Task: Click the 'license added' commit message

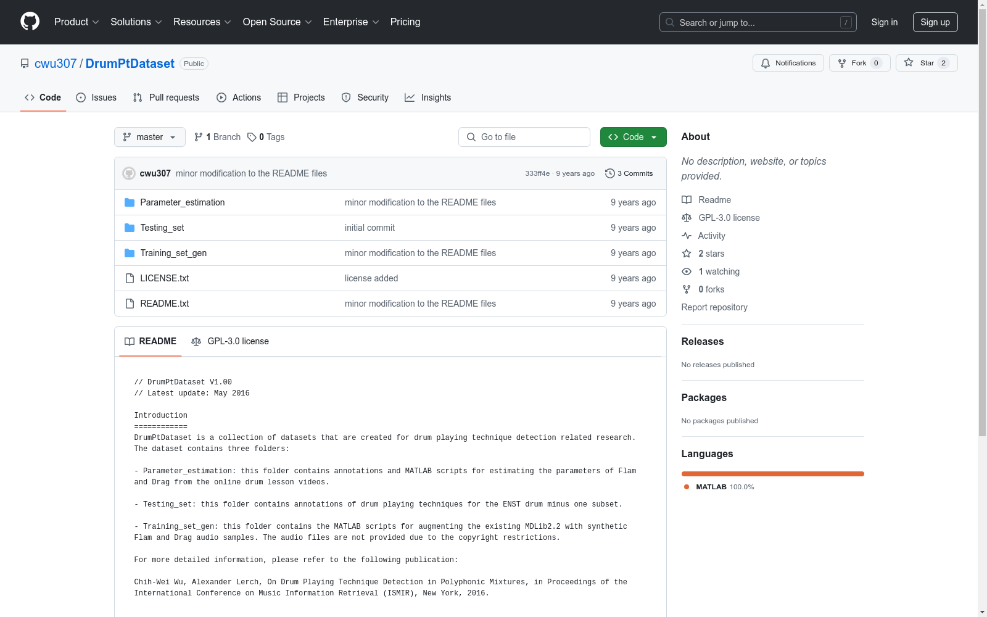Action: click(371, 278)
